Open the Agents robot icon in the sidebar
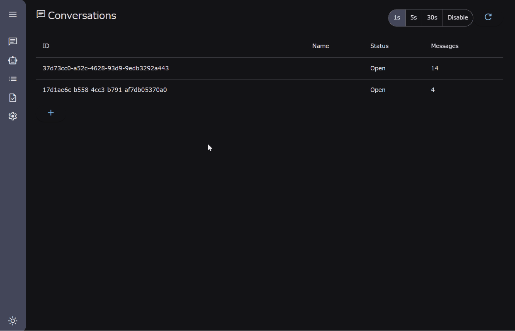 [x=13, y=60]
